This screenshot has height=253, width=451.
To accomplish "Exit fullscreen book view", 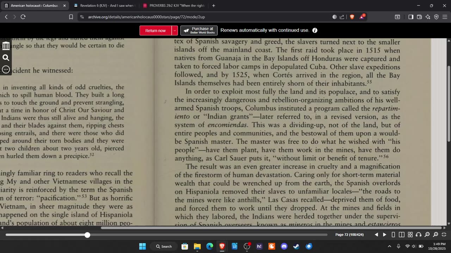I will [444, 235].
